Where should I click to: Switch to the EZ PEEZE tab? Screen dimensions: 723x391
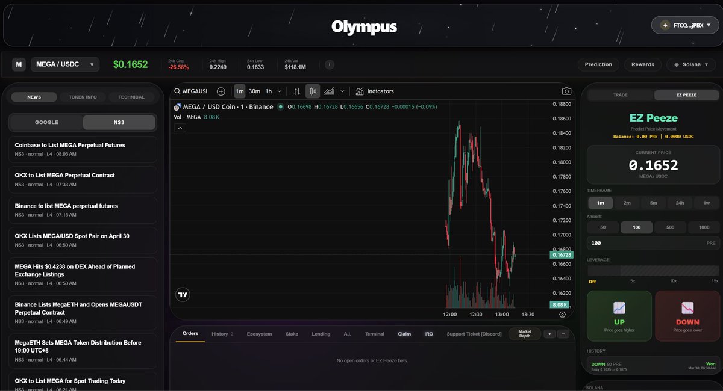[686, 95]
